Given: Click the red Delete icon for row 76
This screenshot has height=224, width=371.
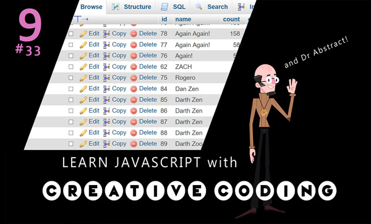Looking at the screenshot, I should click(134, 56).
